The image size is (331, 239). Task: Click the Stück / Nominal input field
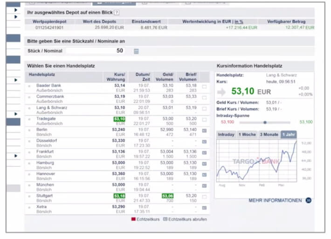pos(96,51)
